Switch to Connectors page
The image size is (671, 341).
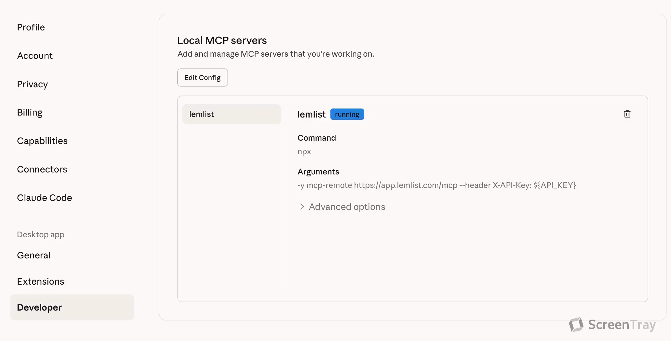click(x=42, y=169)
